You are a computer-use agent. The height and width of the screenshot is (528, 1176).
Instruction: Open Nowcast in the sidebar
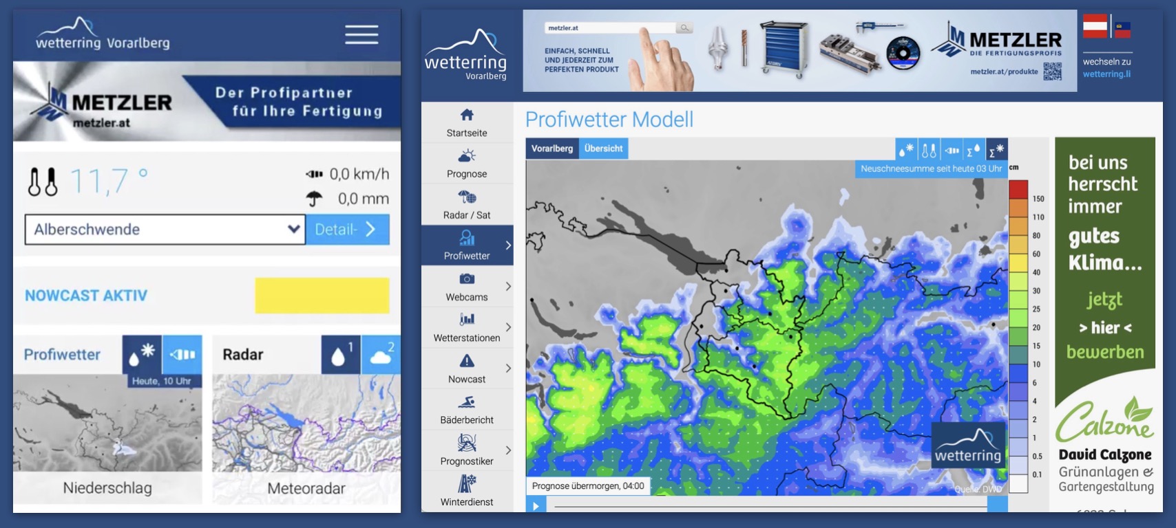(x=467, y=368)
